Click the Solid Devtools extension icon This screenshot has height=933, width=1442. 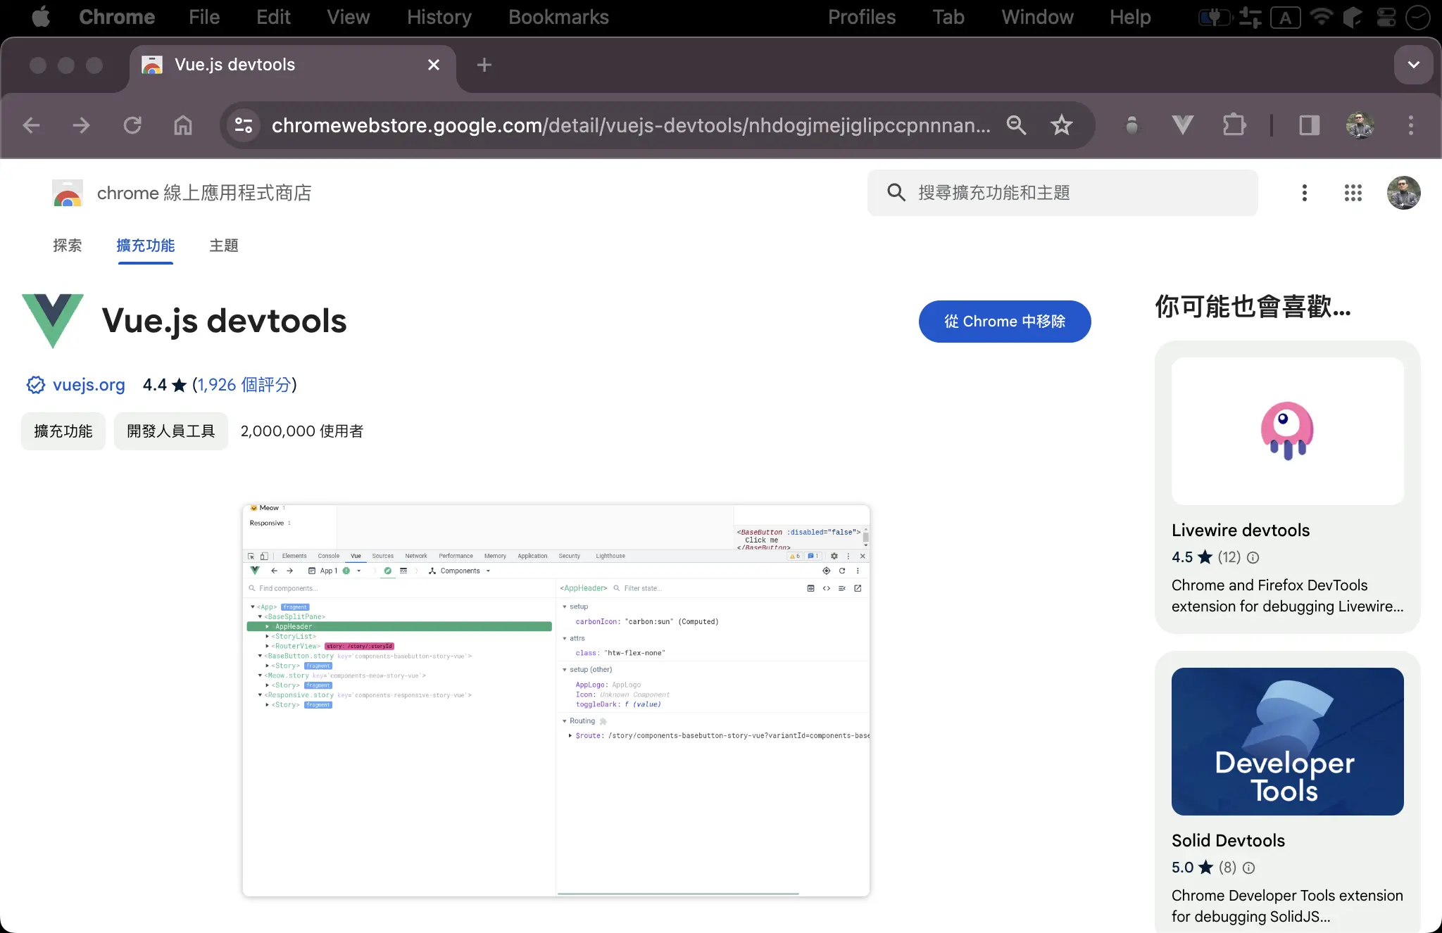[x=1286, y=740]
